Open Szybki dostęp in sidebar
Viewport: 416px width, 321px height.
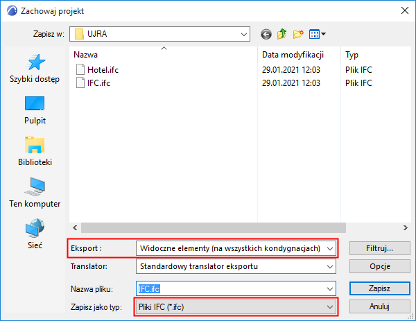tap(35, 69)
